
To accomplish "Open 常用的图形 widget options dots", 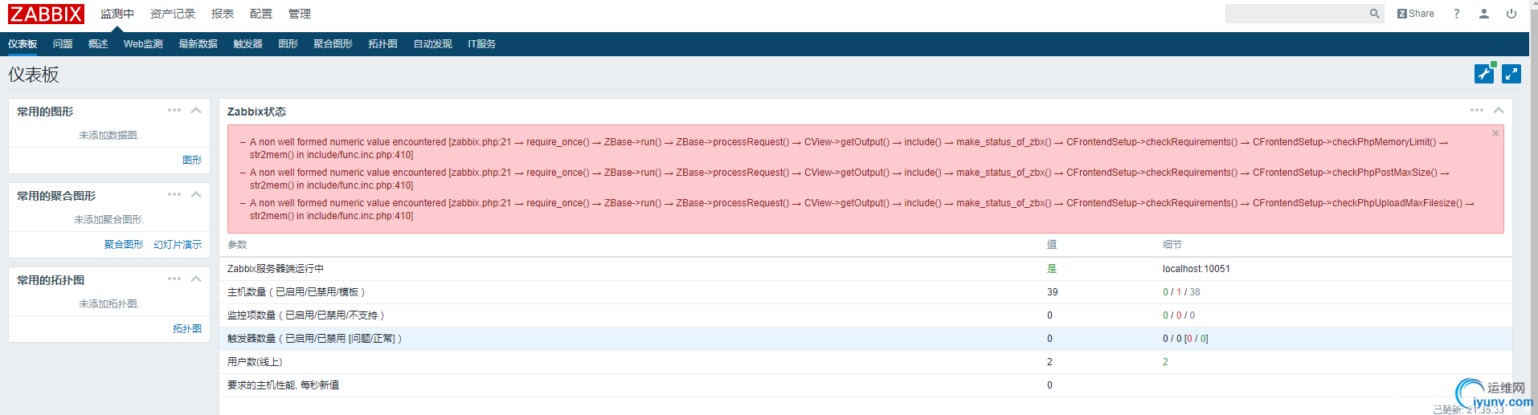I will pyautogui.click(x=174, y=111).
